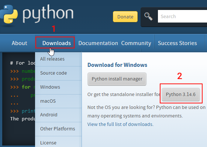Select Source code in Downloads dropdown
The image size is (207, 147).
click(x=58, y=73)
